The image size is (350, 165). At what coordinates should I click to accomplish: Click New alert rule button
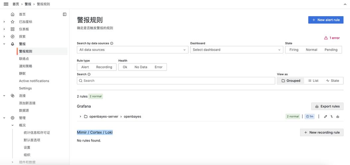pyautogui.click(x=326, y=20)
